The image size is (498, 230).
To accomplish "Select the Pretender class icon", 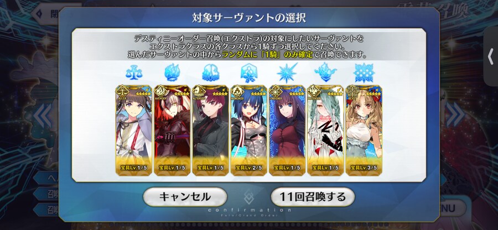I will [325, 72].
